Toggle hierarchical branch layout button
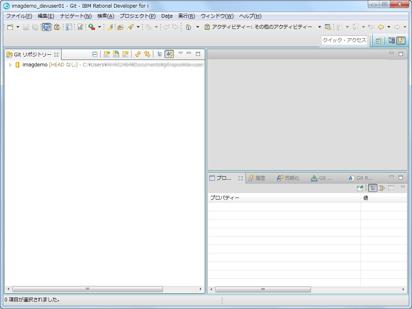The width and height of the screenshot is (412, 309). (160, 54)
